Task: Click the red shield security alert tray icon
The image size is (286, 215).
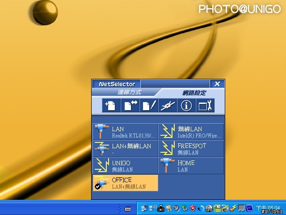Action: [x=193, y=208]
